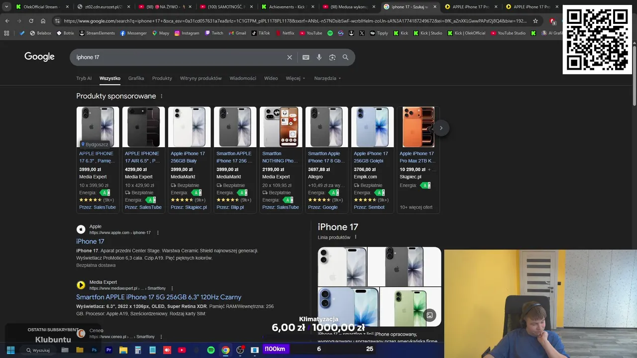Open the YouTube bookmark
Screen dimensions: 637x358
pyautogui.click(x=311, y=33)
